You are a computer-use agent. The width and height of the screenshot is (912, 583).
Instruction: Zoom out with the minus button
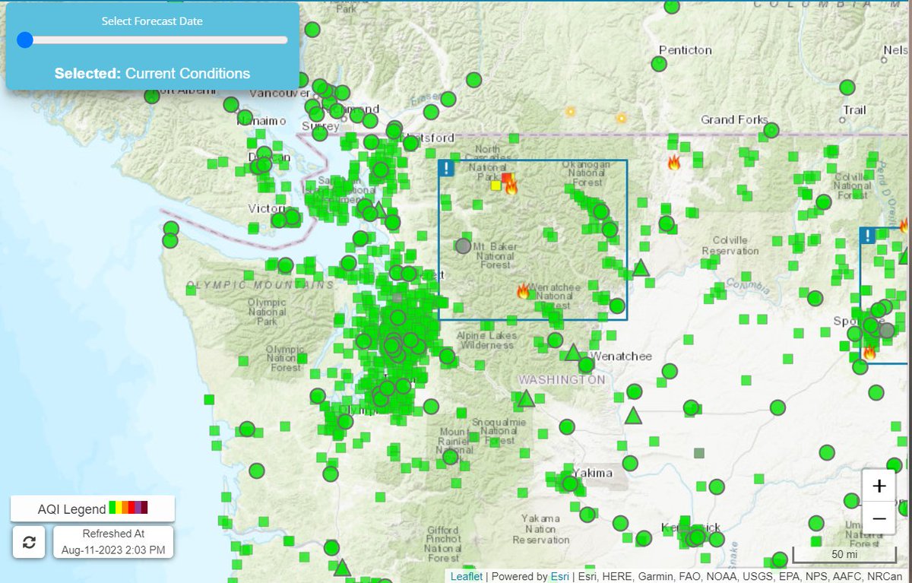click(879, 518)
